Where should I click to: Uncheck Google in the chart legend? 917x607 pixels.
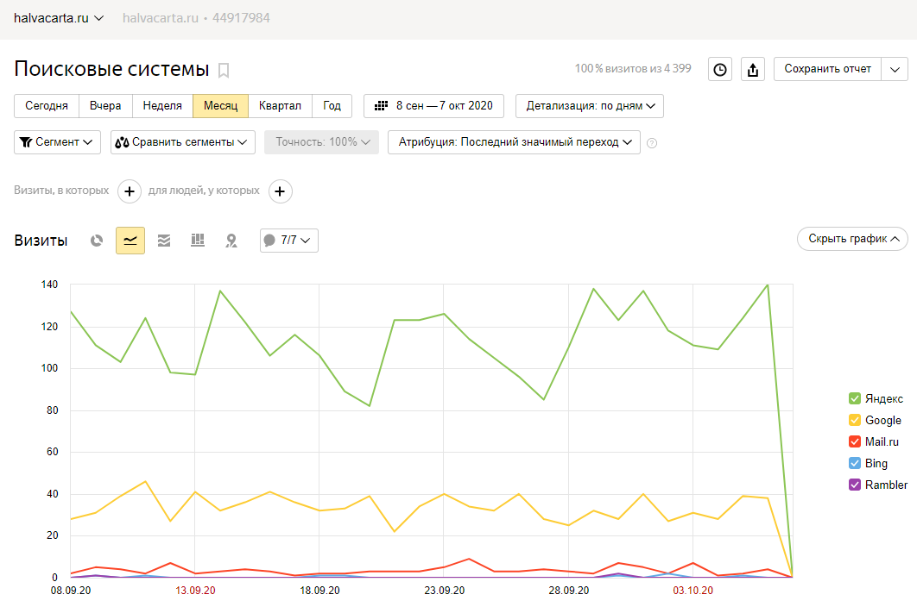pos(855,420)
